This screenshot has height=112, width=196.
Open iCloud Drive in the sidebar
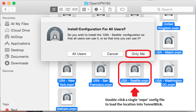(x=20, y=30)
